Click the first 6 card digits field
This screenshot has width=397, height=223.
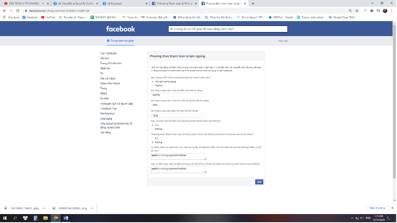point(178,95)
